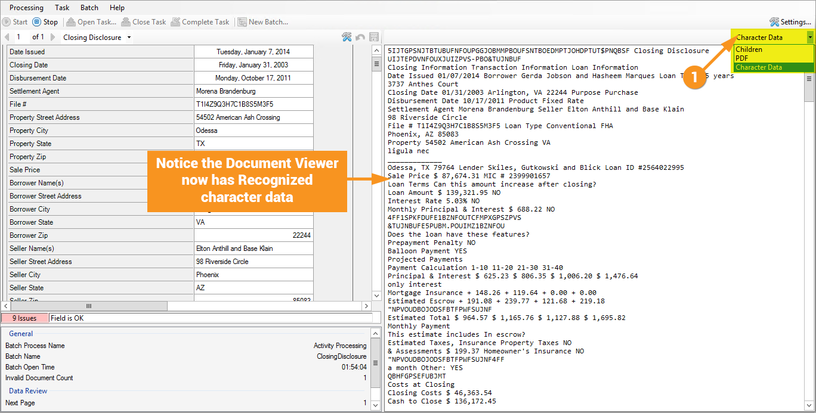Screen dimensions: 816x413
Task: Click Open Task in the toolbar
Action: coord(91,22)
